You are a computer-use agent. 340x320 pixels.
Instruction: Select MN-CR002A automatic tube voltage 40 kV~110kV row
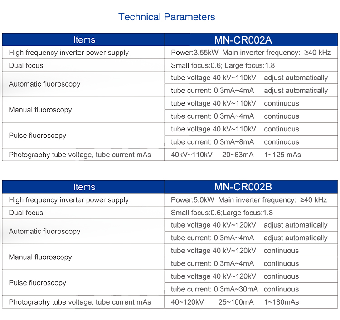tap(249, 78)
